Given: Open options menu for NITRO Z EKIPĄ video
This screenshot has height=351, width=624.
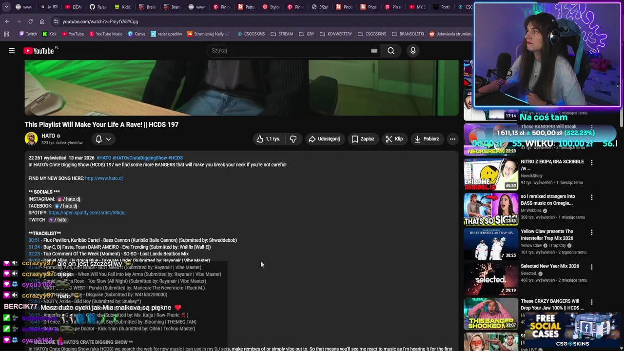Looking at the screenshot, I should pos(592,162).
